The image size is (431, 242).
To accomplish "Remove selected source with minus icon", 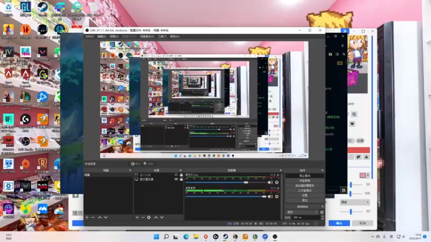I will pyautogui.click(x=143, y=217).
